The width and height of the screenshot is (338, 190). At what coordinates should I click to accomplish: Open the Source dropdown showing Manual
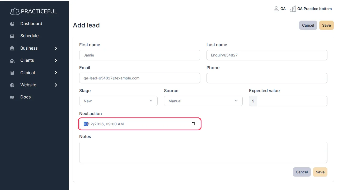(203, 101)
